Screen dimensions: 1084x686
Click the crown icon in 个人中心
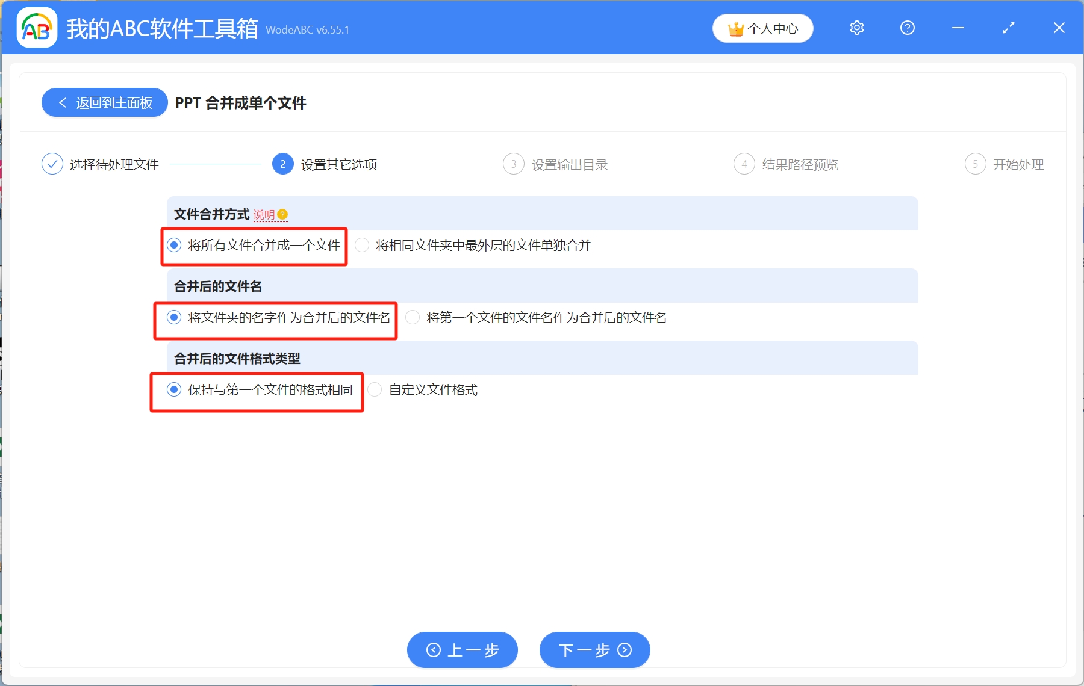click(735, 28)
